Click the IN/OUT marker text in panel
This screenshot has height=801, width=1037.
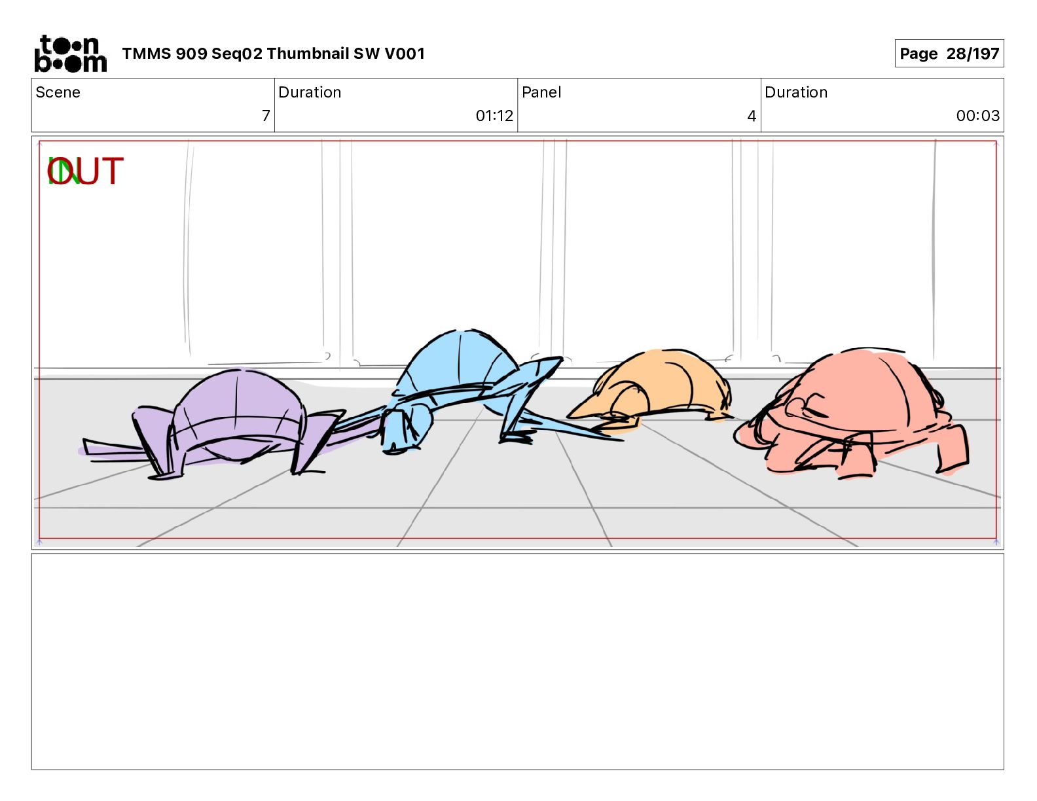coord(85,171)
